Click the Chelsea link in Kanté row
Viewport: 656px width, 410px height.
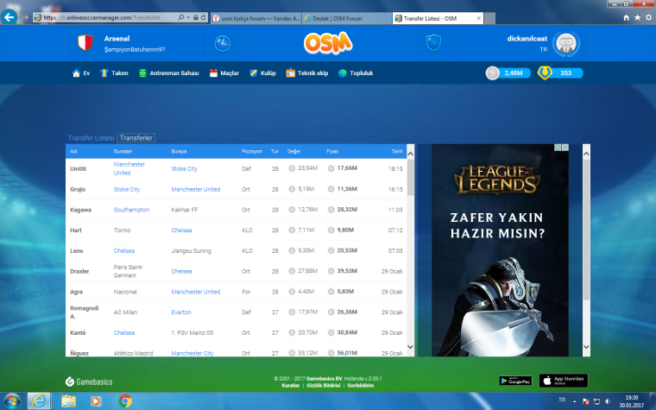point(124,332)
